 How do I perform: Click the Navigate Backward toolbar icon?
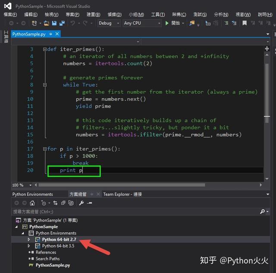(11, 23)
